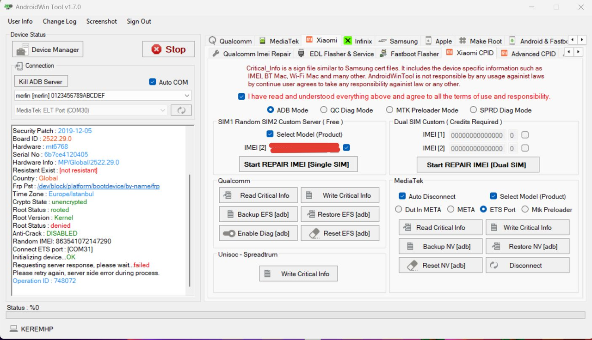The image size is (592, 340).
Task: Click MediaTek Read Critical Info
Action: (x=440, y=227)
